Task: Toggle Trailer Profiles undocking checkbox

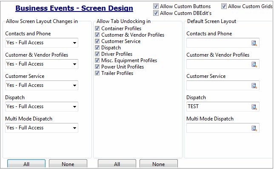Action: 97,73
